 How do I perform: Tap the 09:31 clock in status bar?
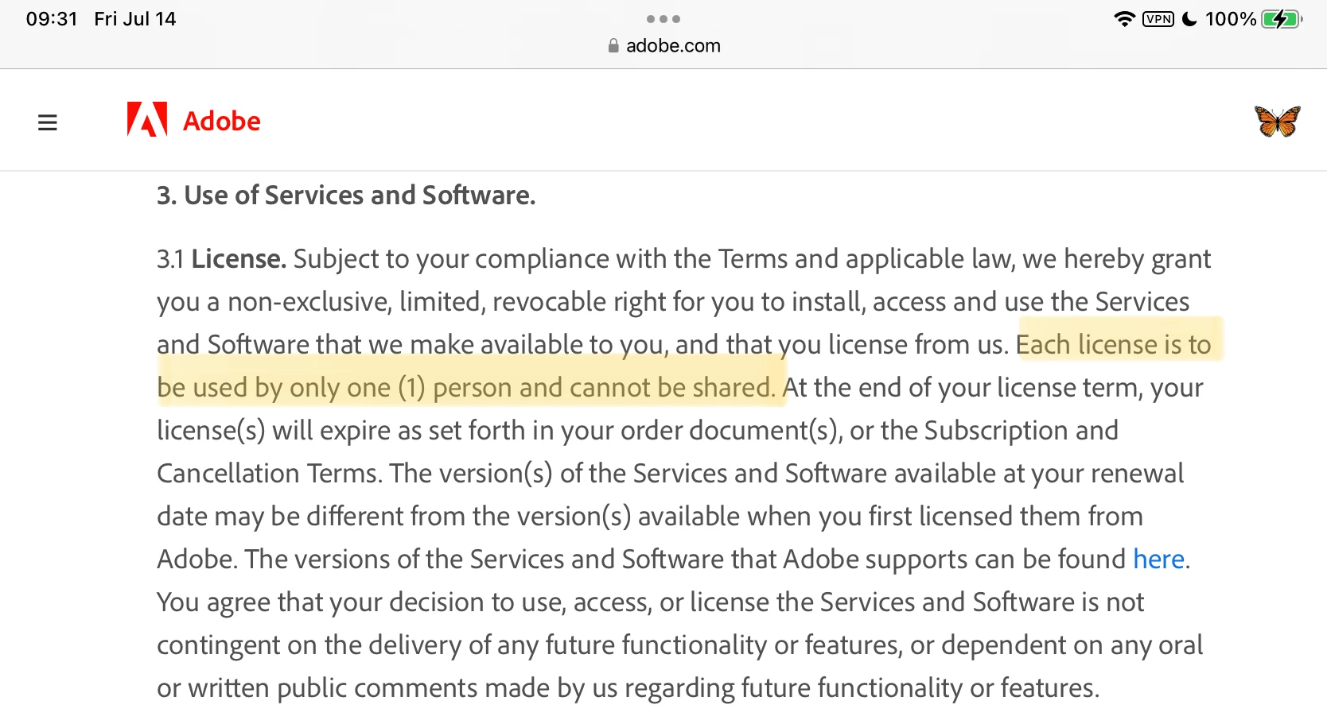pyautogui.click(x=52, y=19)
